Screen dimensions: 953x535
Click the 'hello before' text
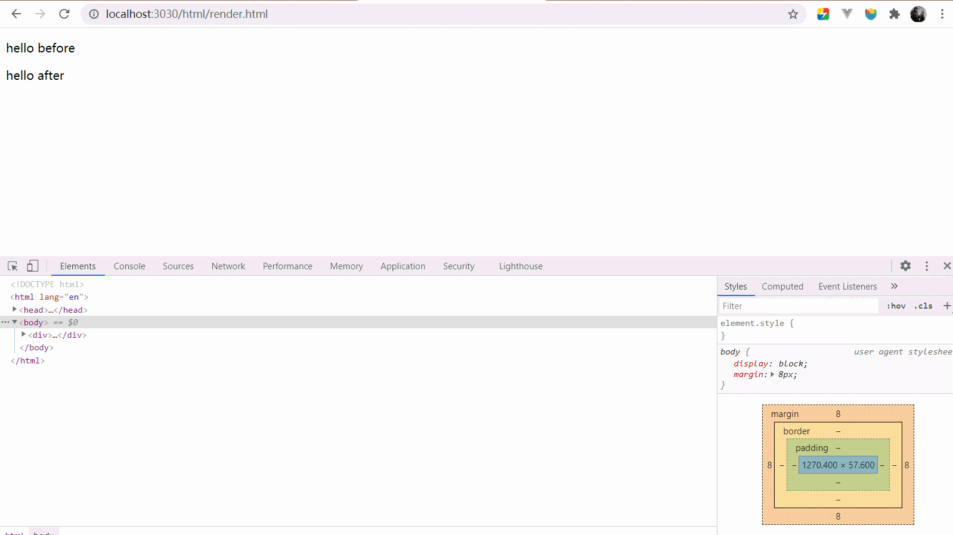(x=41, y=48)
